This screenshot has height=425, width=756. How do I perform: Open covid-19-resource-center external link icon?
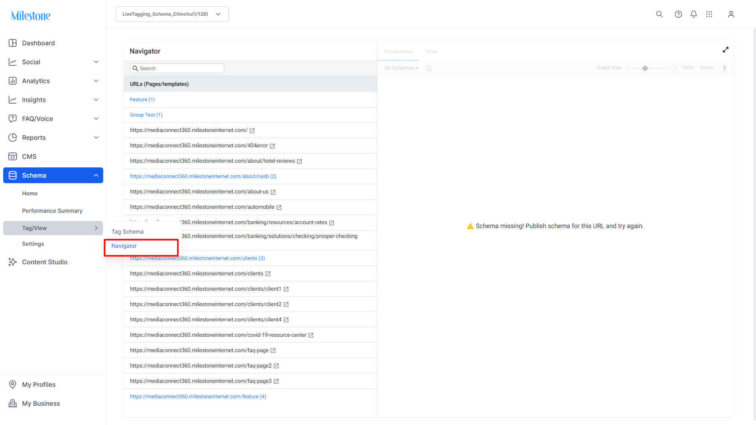pyautogui.click(x=311, y=336)
